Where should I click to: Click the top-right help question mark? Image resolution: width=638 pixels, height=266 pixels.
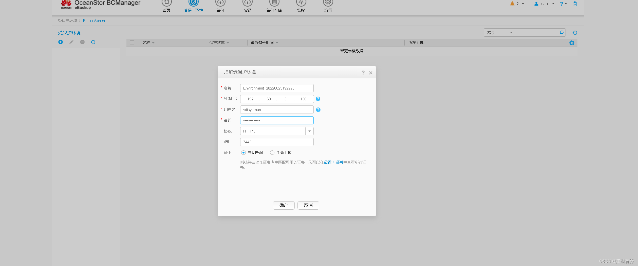click(561, 4)
